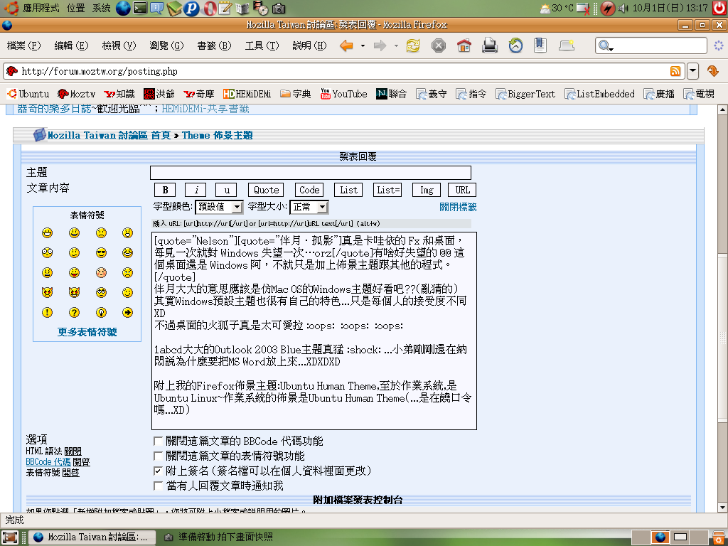Click the RSS feed icon in address bar
This screenshot has width=728, height=546.
675,71
